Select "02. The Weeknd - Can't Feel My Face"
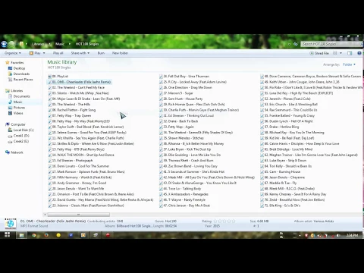 click(77, 87)
